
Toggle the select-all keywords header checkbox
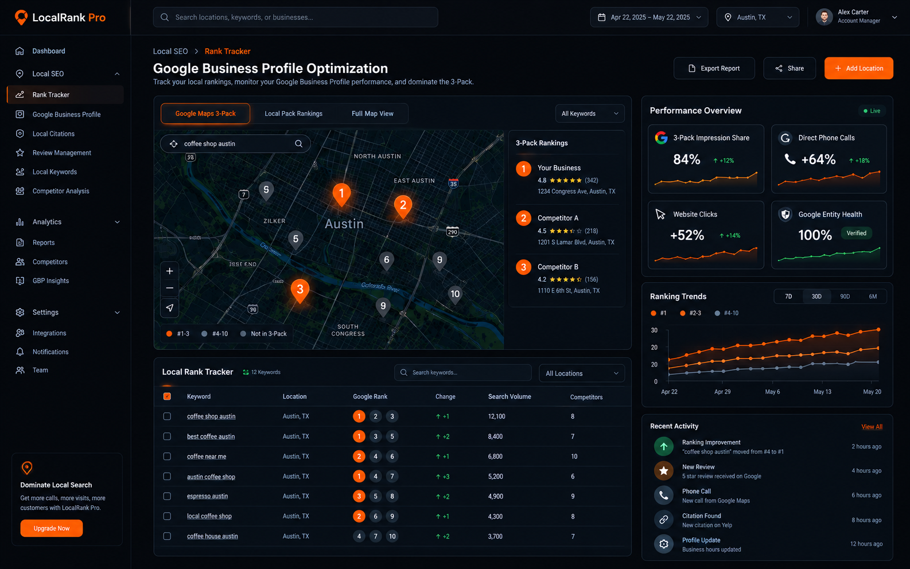pos(167,396)
